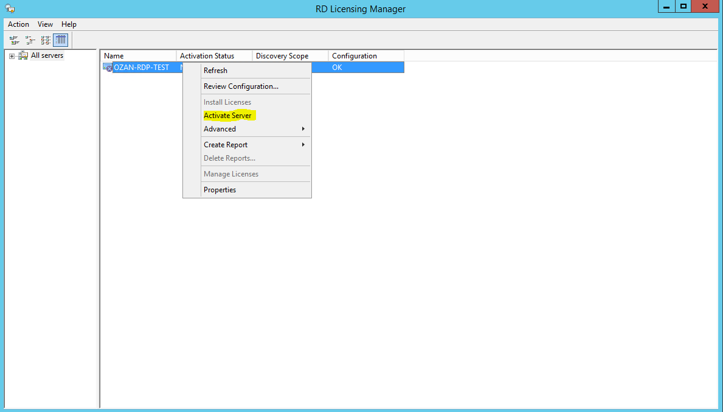Click the Large Icons view toolbar button
This screenshot has width=723, height=412.
(x=14, y=40)
